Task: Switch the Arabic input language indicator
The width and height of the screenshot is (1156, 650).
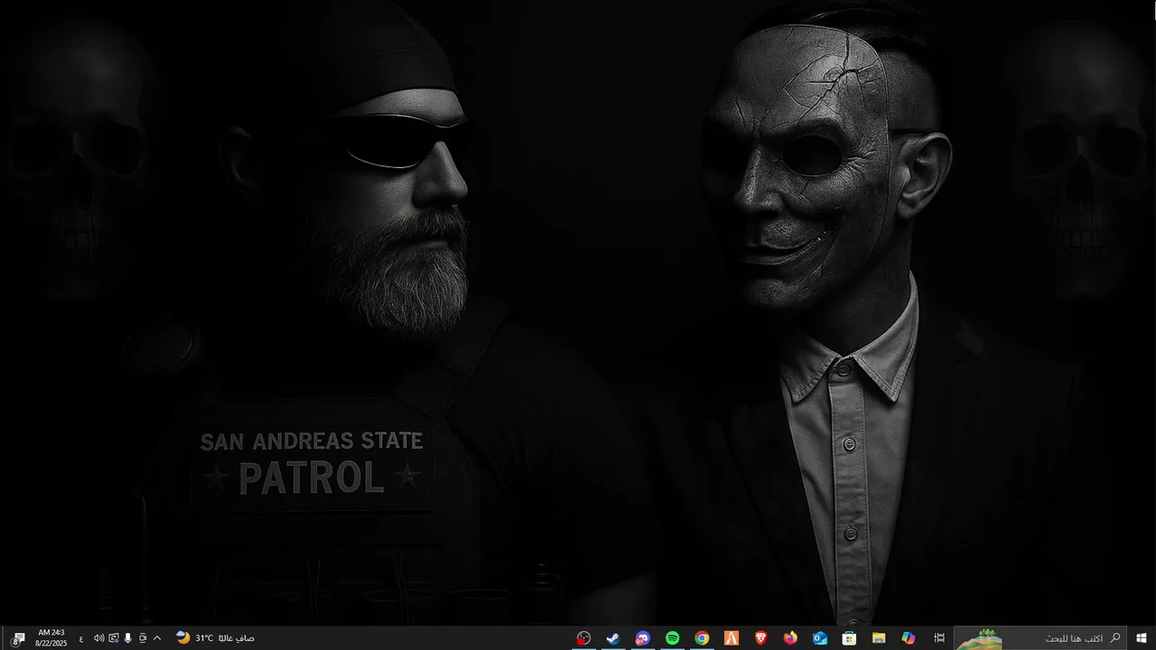Action: point(80,638)
